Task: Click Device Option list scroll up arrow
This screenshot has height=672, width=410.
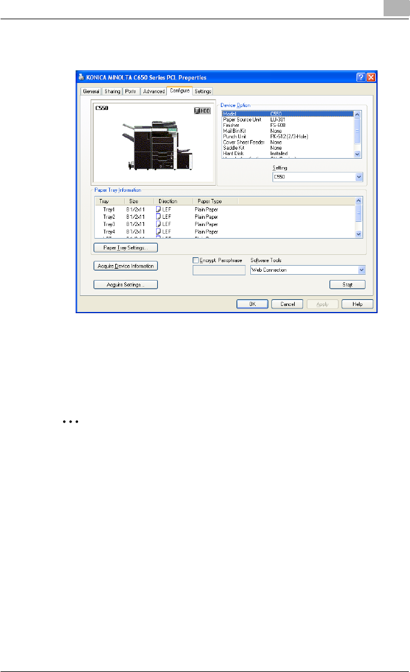Action: pyautogui.click(x=357, y=115)
